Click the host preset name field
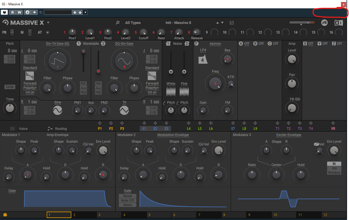The image size is (349, 220). pos(58,12)
